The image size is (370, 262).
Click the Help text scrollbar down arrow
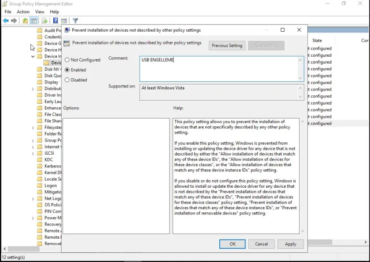302,231
